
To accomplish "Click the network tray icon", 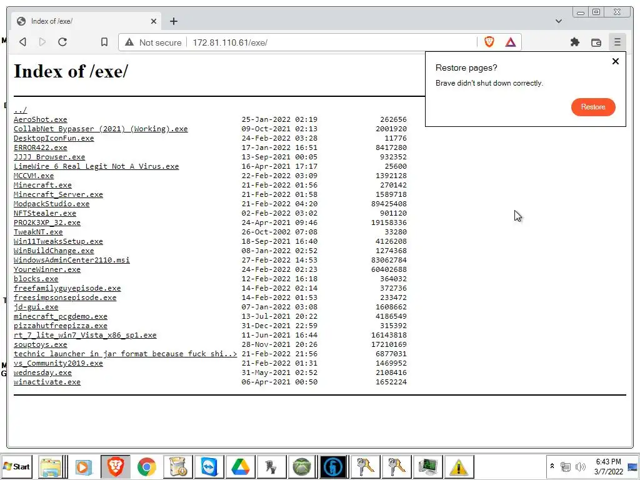I will click(x=565, y=466).
